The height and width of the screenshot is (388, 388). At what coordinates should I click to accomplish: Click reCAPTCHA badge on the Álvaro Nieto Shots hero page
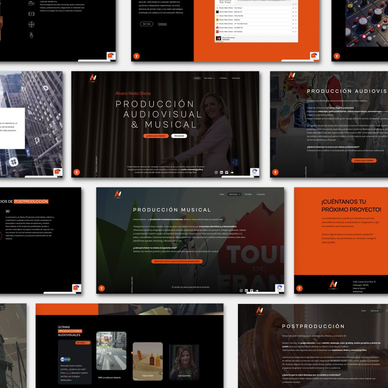click(255, 172)
